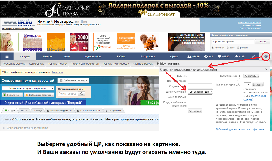272x161 pixels.
Task: Open the Авто menu item
Action: point(67,56)
